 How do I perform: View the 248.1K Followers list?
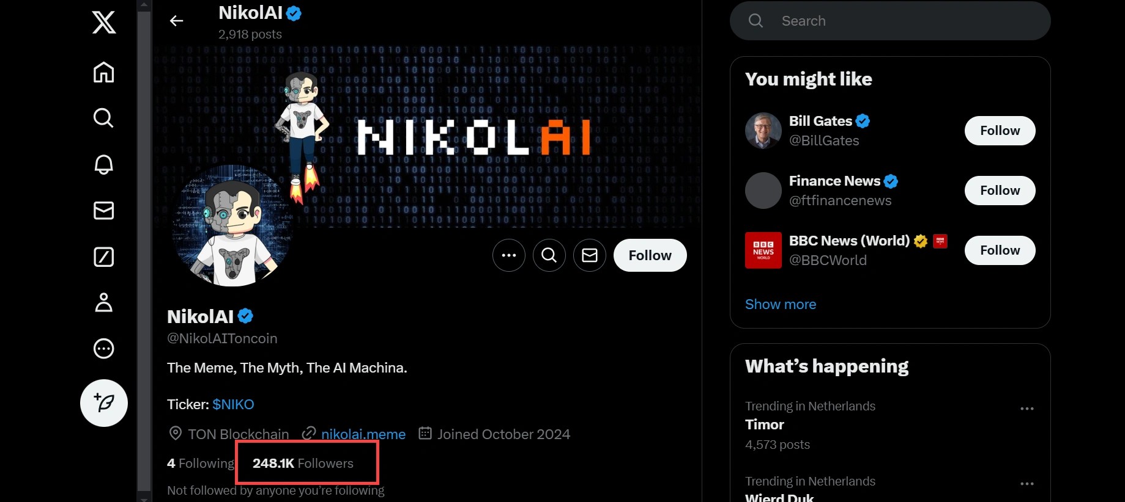pos(303,464)
